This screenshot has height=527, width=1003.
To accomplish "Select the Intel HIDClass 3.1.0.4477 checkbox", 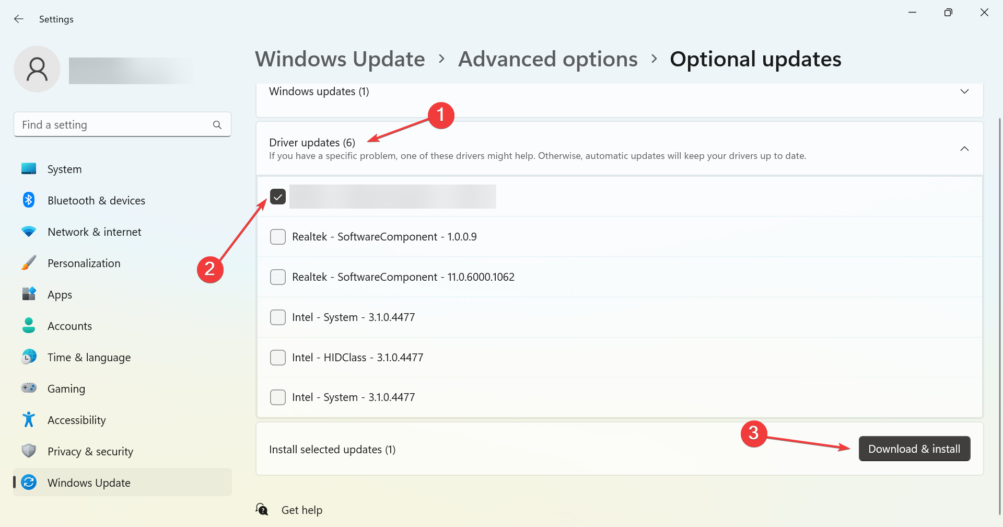I will [278, 357].
